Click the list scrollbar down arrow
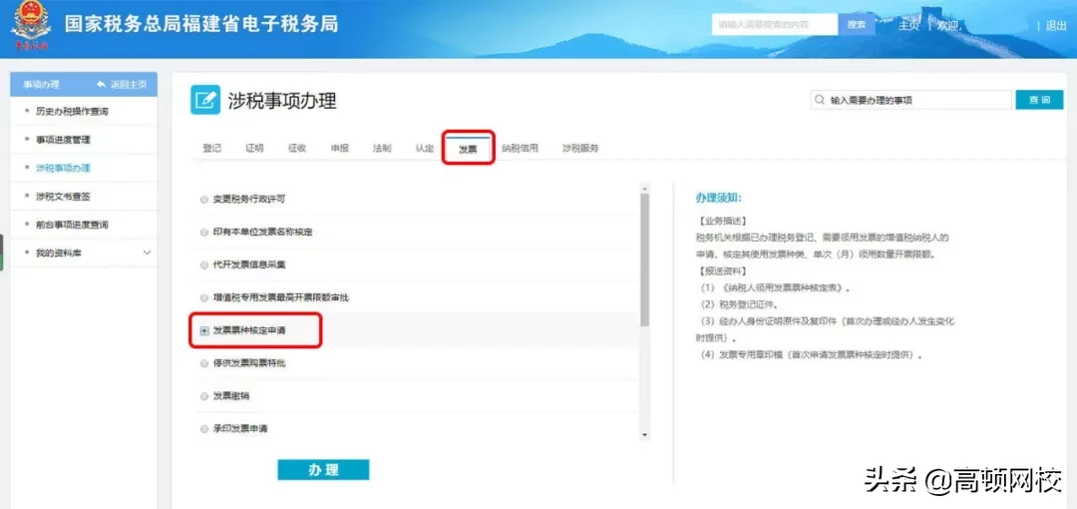 pos(644,435)
